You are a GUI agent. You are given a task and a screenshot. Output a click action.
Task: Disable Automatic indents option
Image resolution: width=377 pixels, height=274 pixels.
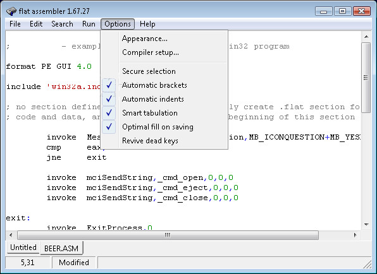pyautogui.click(x=164, y=99)
